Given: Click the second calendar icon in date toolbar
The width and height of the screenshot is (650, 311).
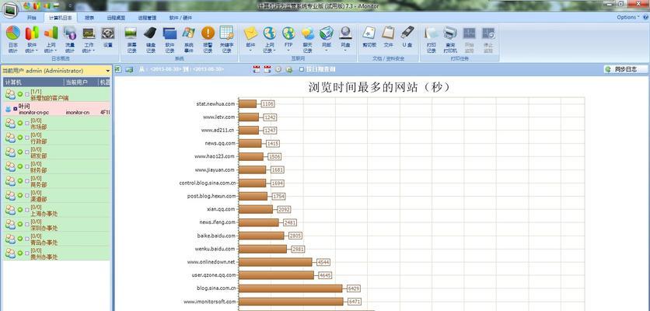Looking at the screenshot, I should click(267, 69).
